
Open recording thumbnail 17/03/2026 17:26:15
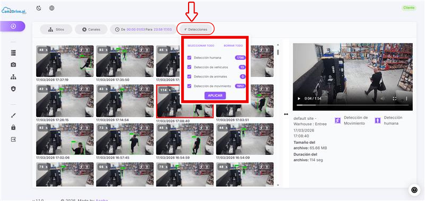tap(65, 100)
